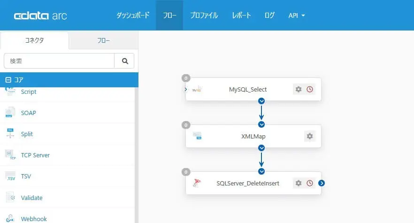The width and height of the screenshot is (414, 223).
Task: Click the output port below XMLMap
Action: 261,148
